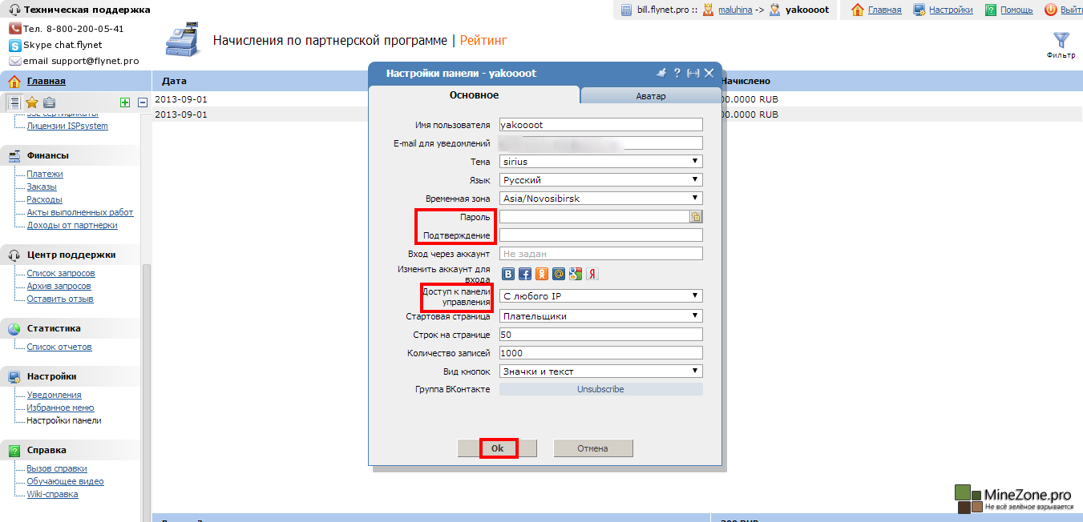This screenshot has width=1083, height=522.
Task: Click the Facebook login icon
Action: coord(525,274)
